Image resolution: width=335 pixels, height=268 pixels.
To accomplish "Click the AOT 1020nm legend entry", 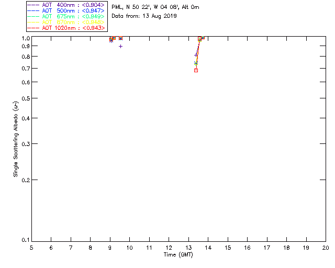I will 66,28.
